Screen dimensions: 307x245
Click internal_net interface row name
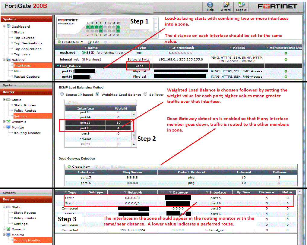(x=69, y=59)
